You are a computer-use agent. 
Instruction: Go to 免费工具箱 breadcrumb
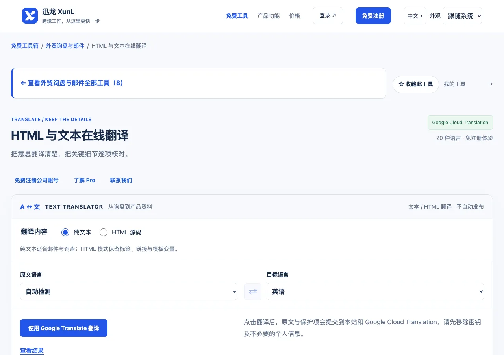tap(25, 46)
